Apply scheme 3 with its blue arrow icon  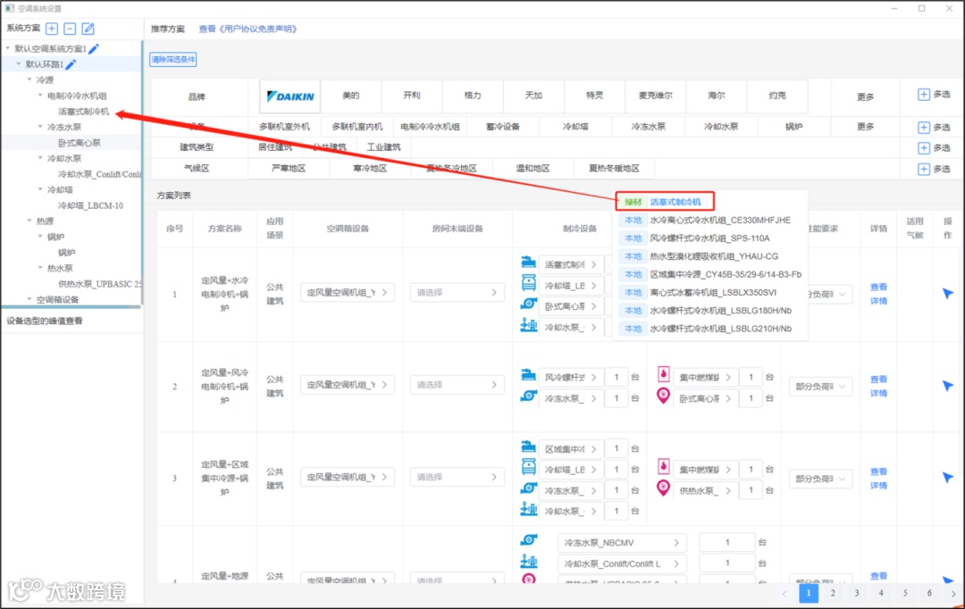click(948, 478)
